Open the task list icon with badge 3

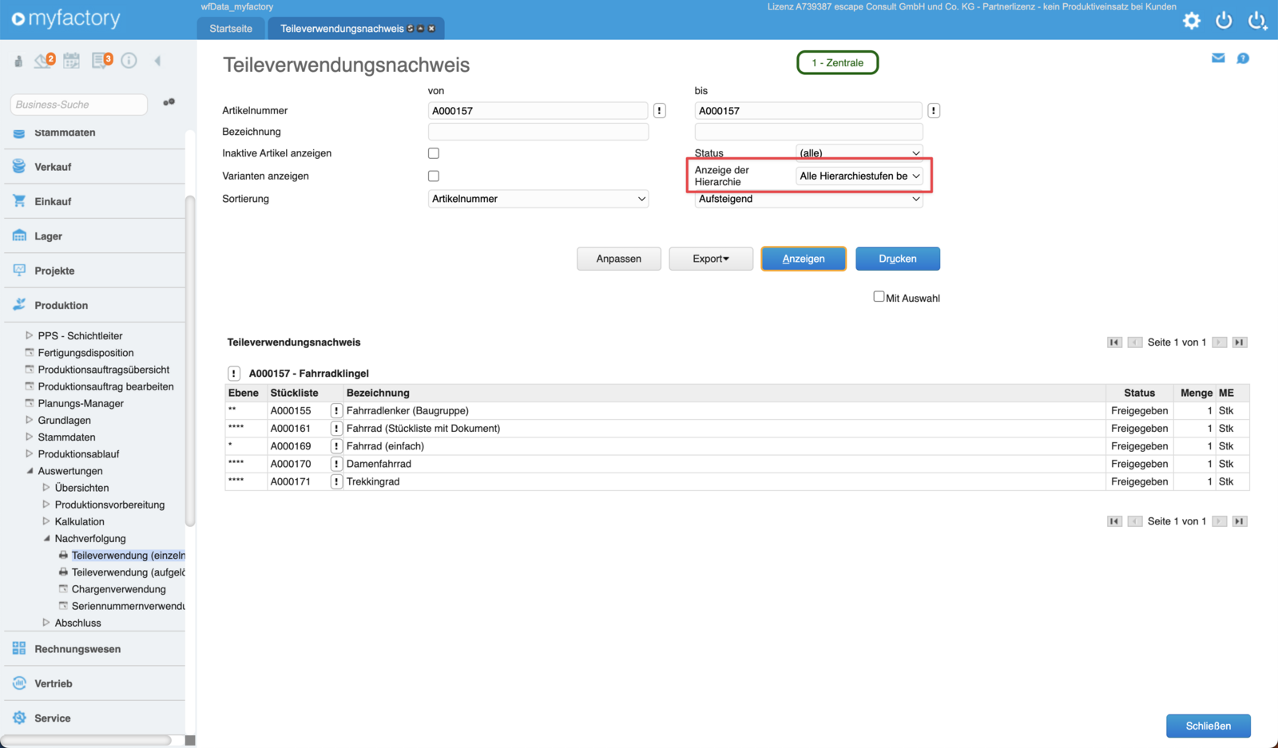[101, 61]
